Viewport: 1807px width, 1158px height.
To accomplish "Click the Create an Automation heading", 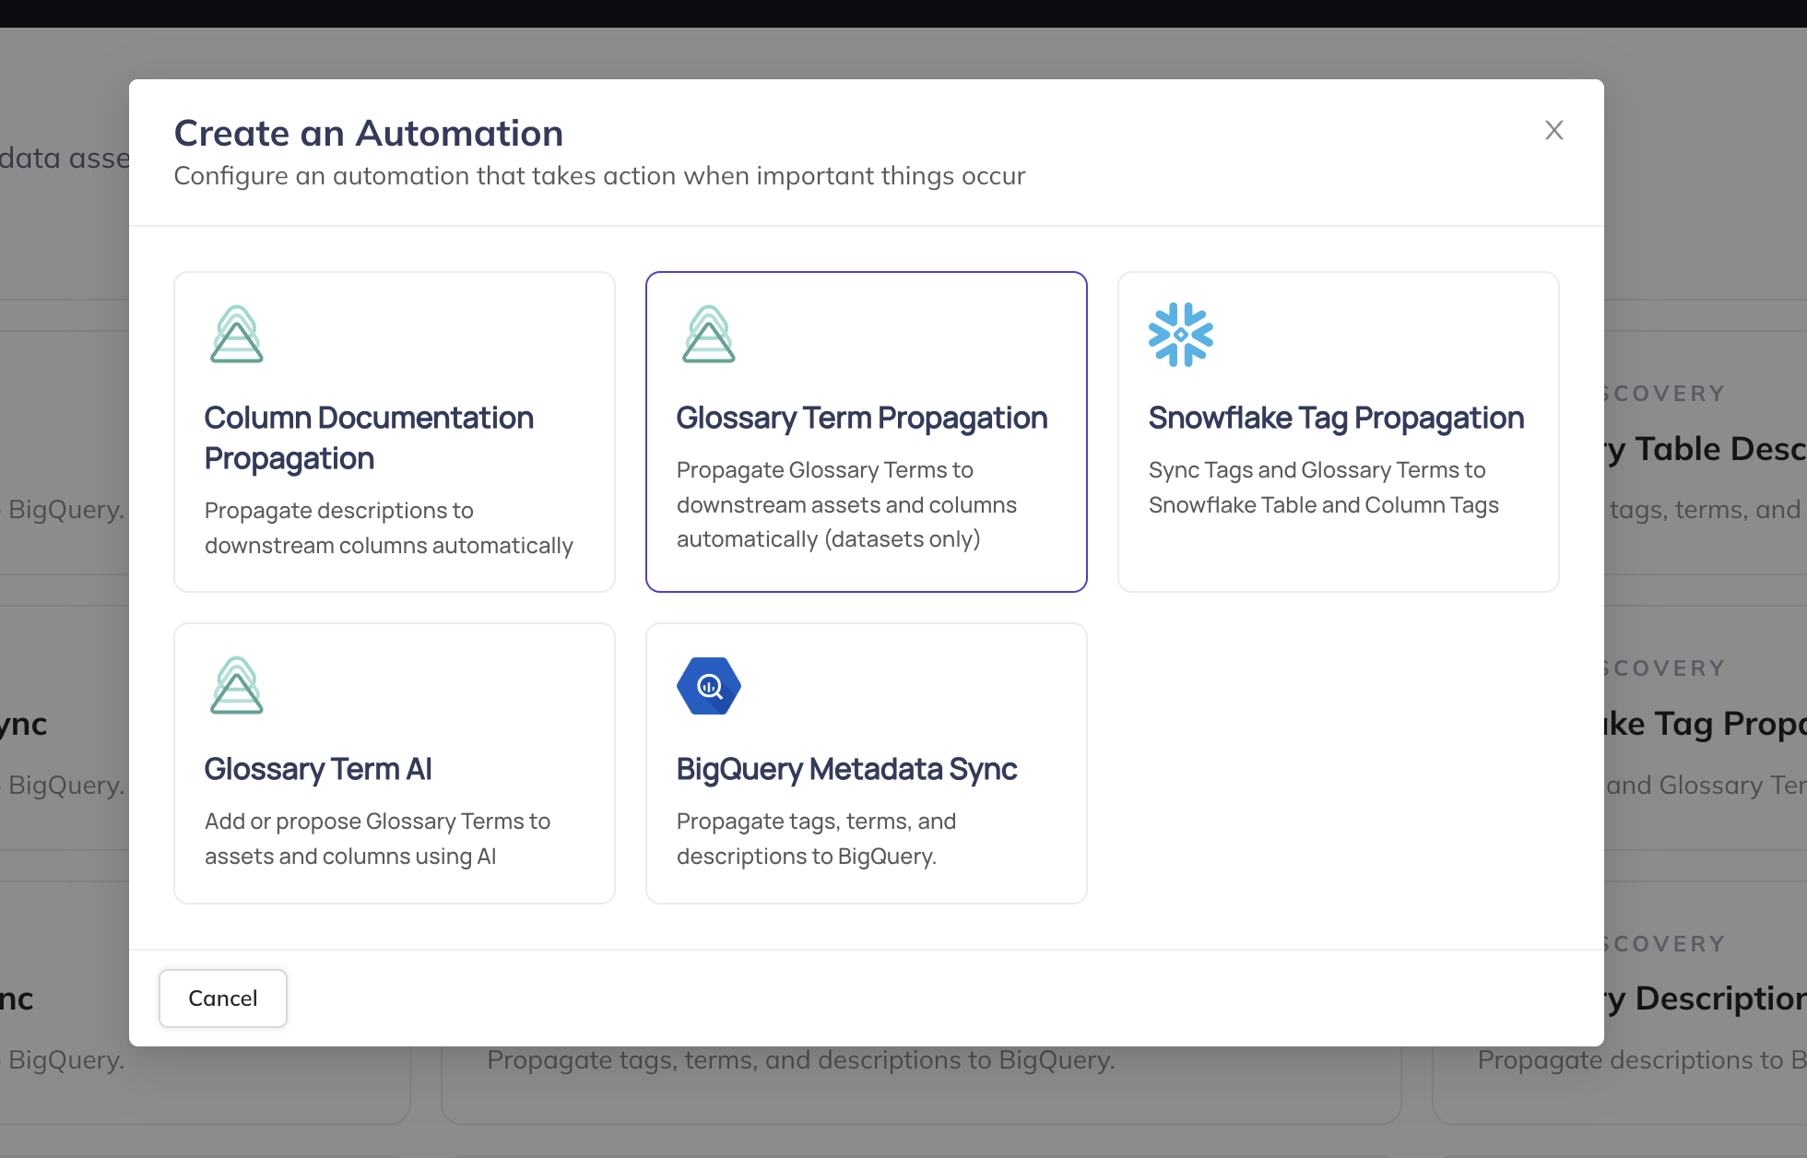I will pyautogui.click(x=368, y=133).
